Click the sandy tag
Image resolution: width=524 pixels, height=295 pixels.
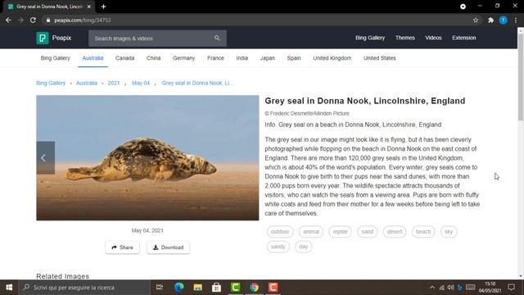coord(278,247)
